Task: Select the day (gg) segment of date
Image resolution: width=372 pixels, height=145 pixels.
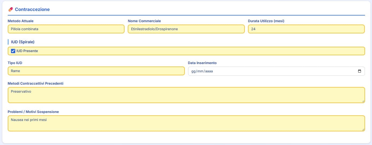Action: [194, 71]
